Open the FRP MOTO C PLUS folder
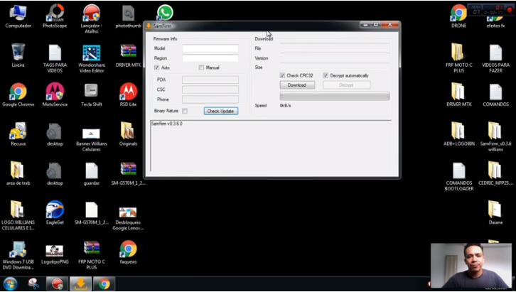 point(458,54)
